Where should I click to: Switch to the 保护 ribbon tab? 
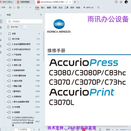72,8
